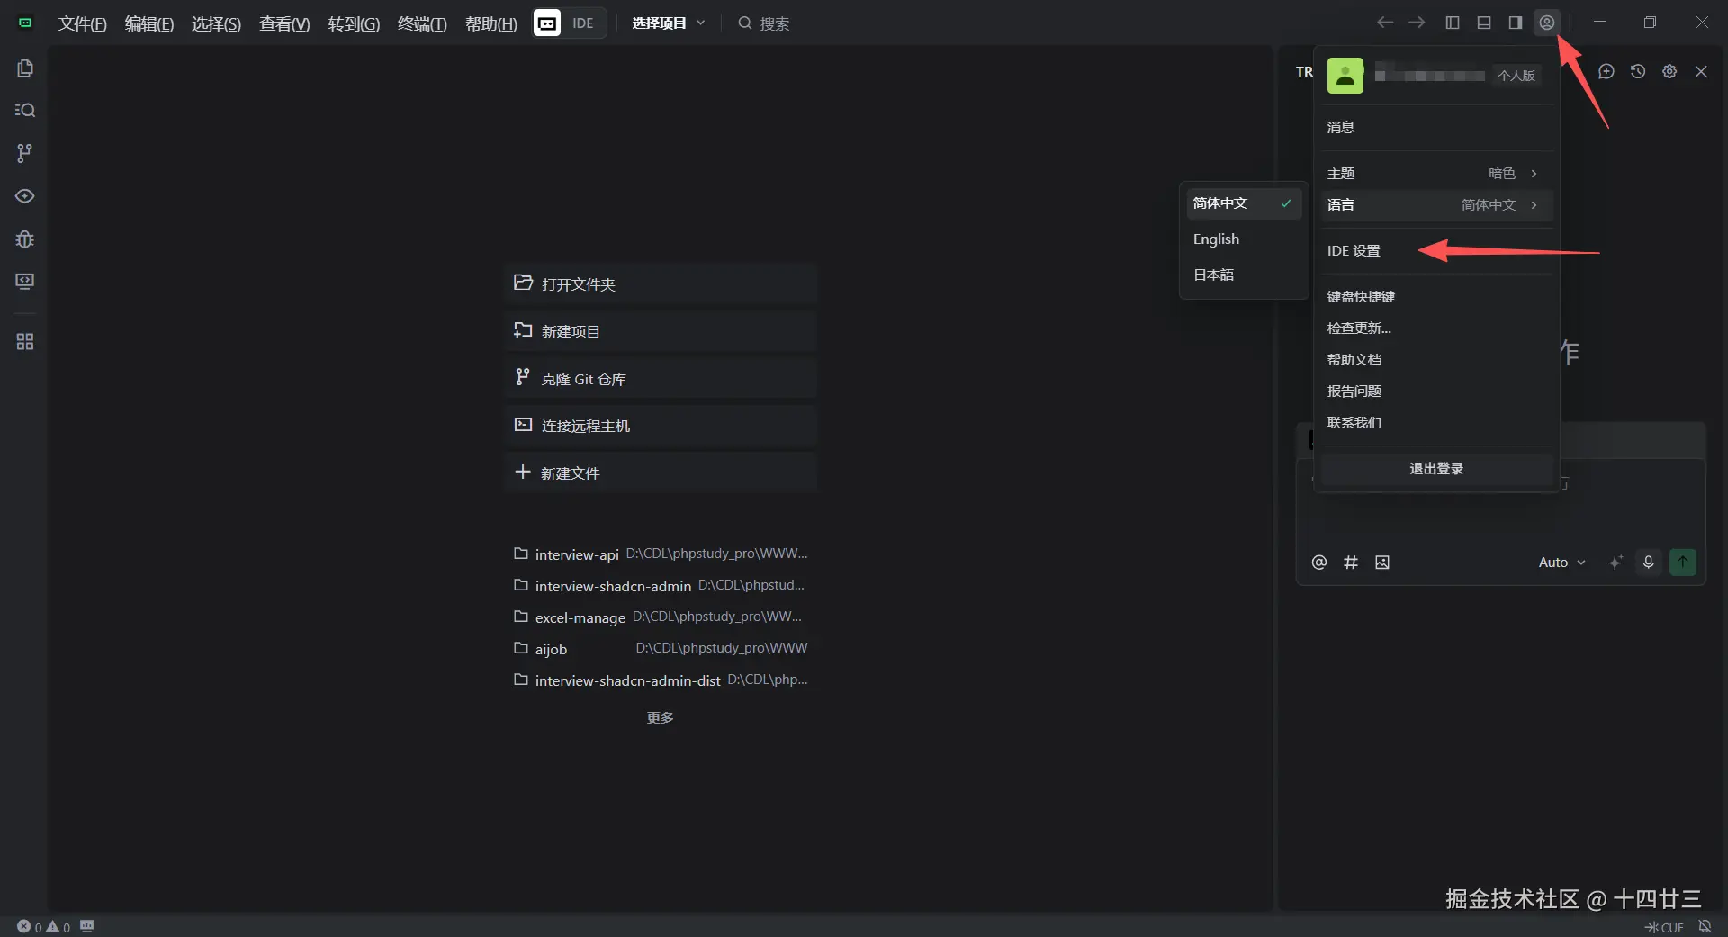Open the remote monitor icon in sidebar
This screenshot has width=1728, height=937.
click(x=25, y=282)
